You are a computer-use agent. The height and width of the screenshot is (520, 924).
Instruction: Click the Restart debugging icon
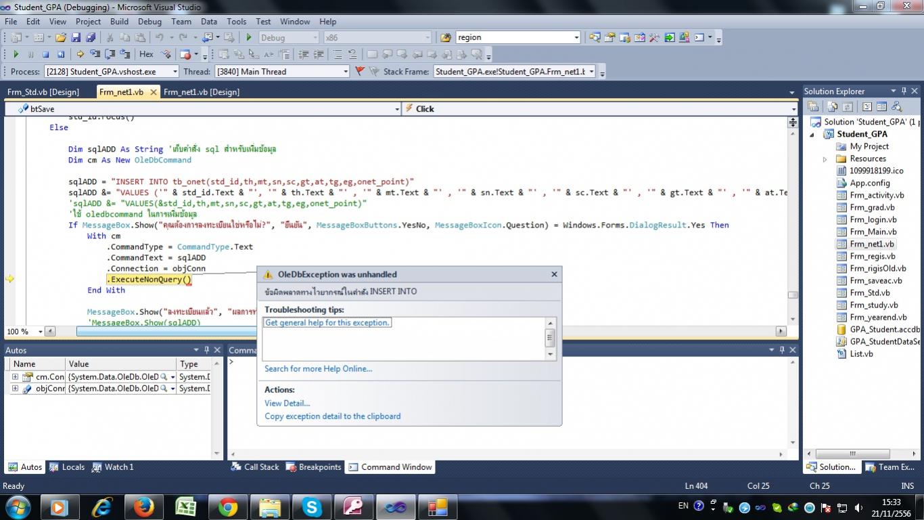[60, 54]
